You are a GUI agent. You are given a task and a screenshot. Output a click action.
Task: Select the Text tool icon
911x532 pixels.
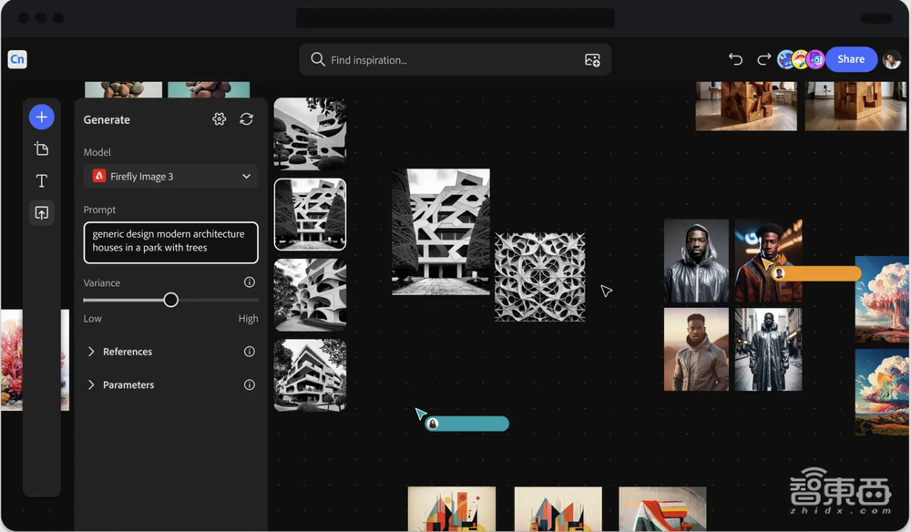42,180
